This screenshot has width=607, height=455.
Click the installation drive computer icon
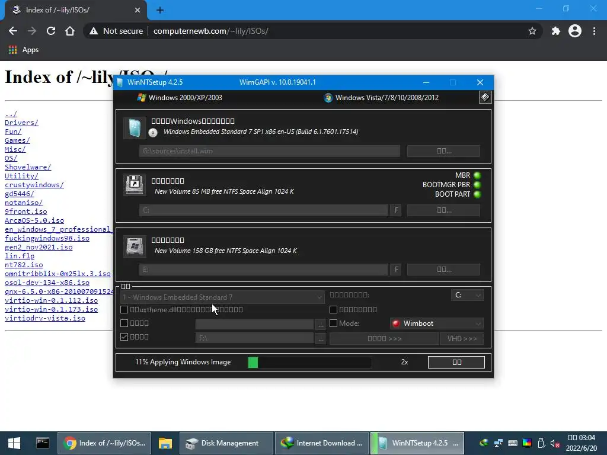(135, 245)
